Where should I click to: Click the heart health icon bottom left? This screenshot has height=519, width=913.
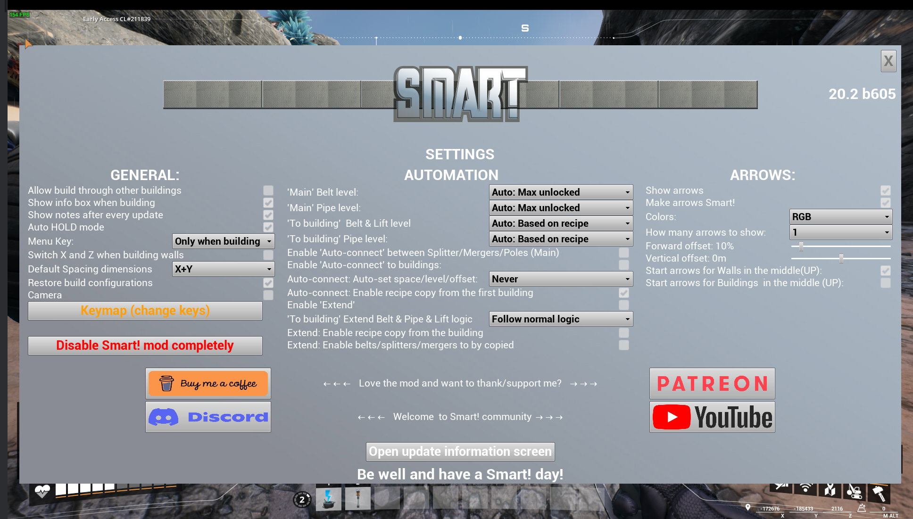(42, 491)
